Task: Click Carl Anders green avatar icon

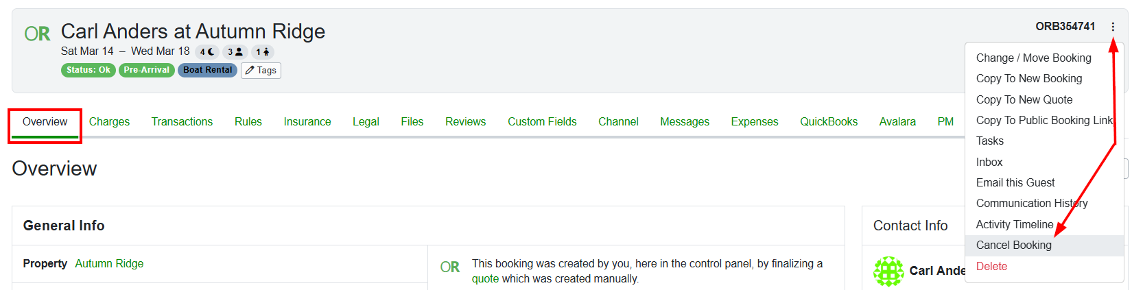Action: (x=888, y=271)
